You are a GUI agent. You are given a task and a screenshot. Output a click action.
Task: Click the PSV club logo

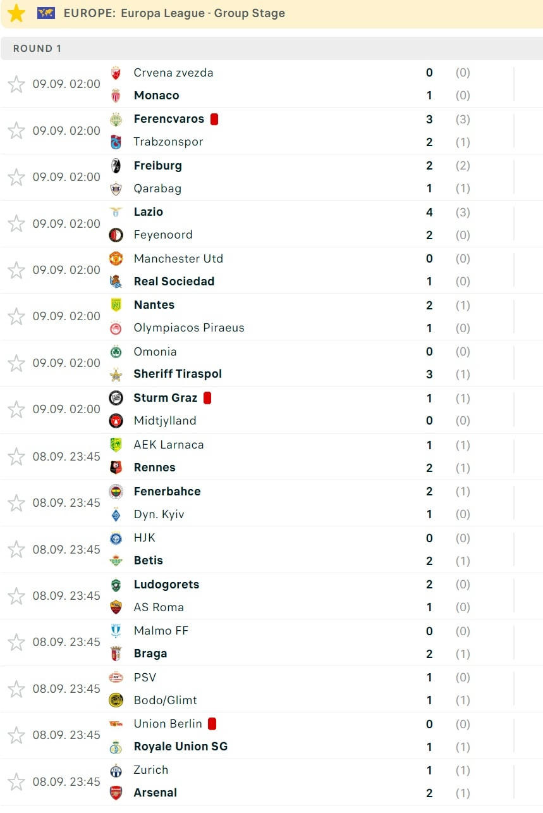tap(116, 678)
